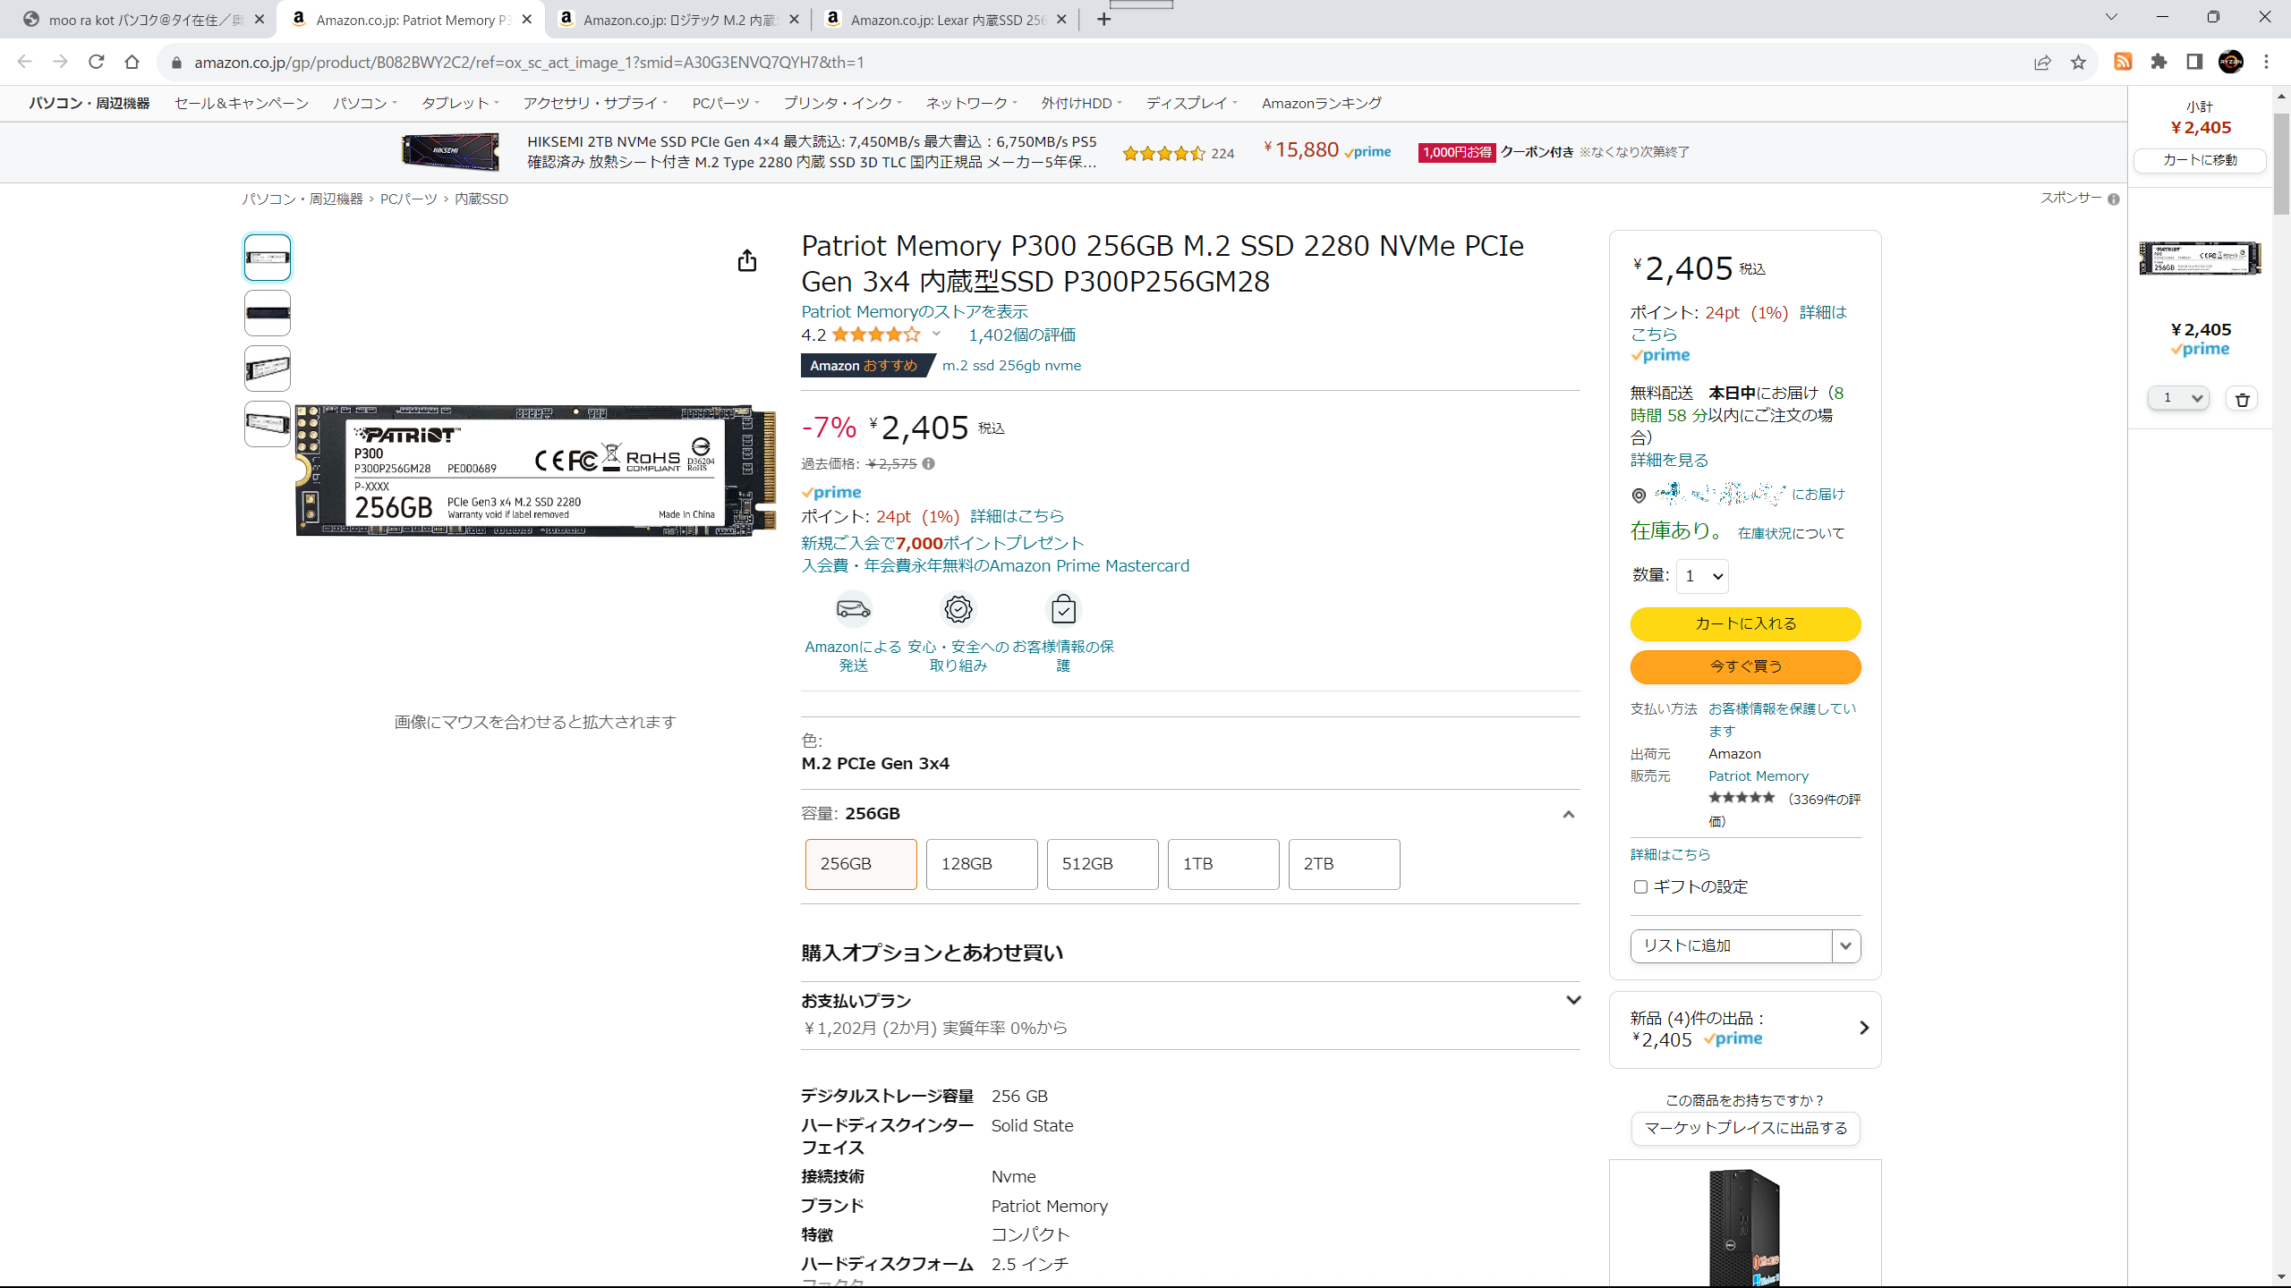
Task: Open the ネットワーク nav menu
Action: tap(971, 103)
